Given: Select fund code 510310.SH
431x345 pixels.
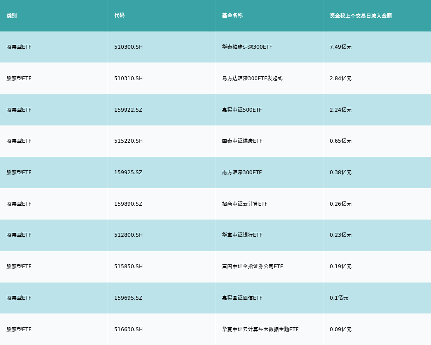Looking at the screenshot, I should (x=128, y=78).
